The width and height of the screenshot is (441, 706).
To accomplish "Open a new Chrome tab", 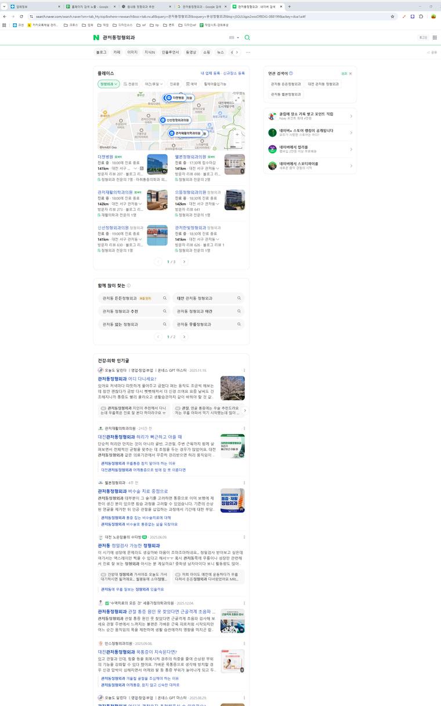I will (290, 6).
